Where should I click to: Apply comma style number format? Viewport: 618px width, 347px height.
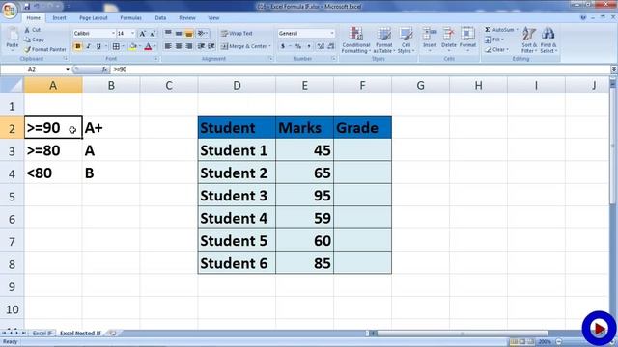[x=309, y=46]
